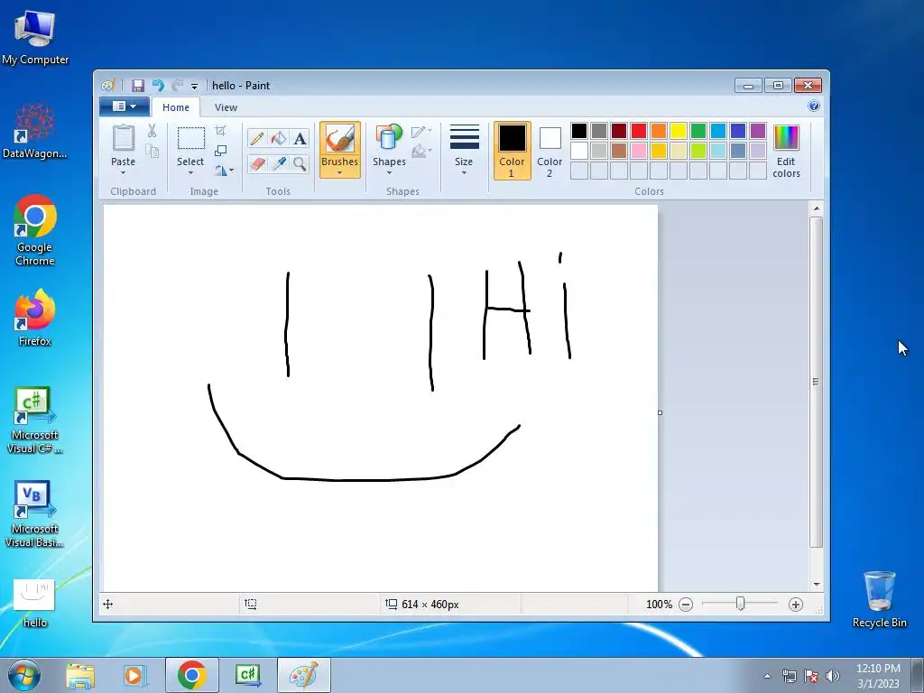Switch to the View ribbon tab
Image resolution: width=924 pixels, height=693 pixels.
point(226,107)
